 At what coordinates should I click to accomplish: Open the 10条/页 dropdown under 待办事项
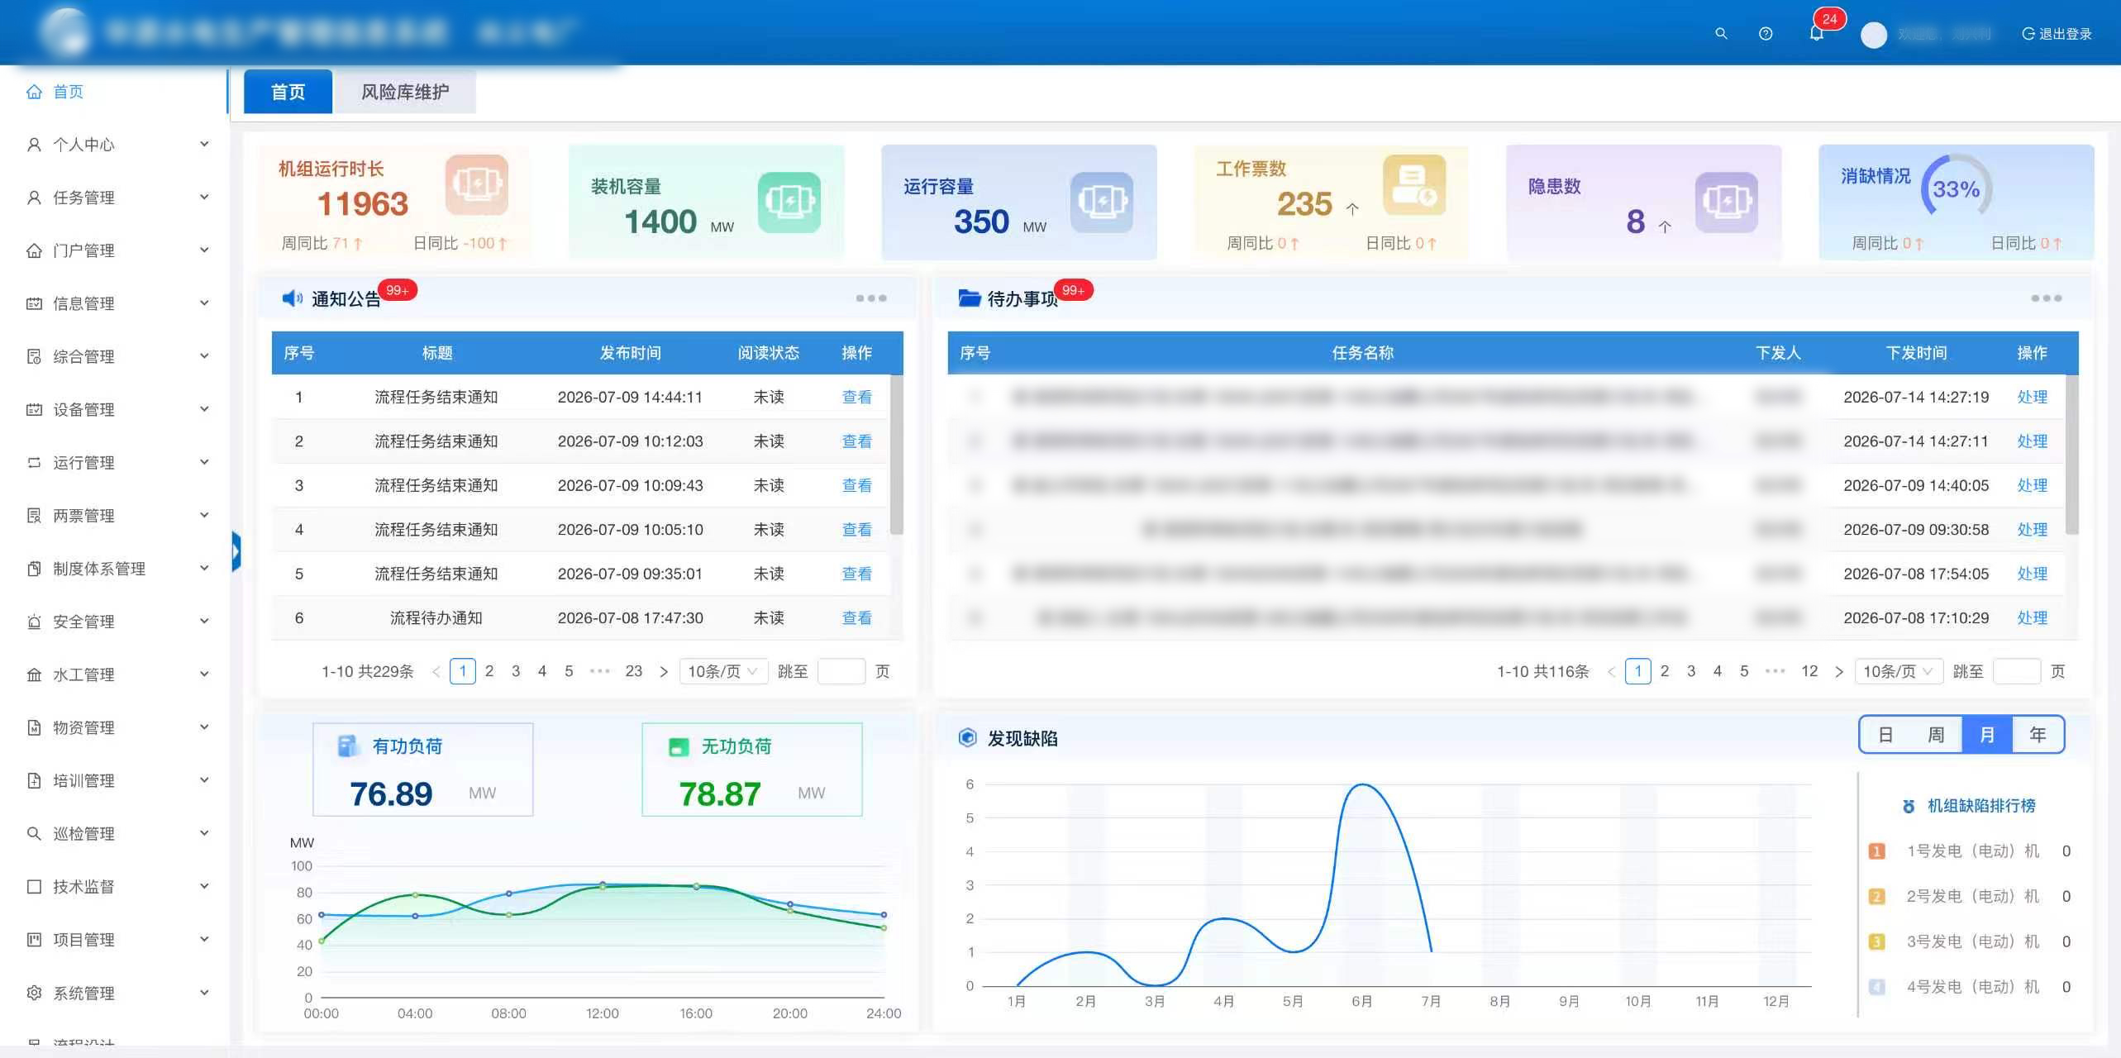click(1898, 671)
